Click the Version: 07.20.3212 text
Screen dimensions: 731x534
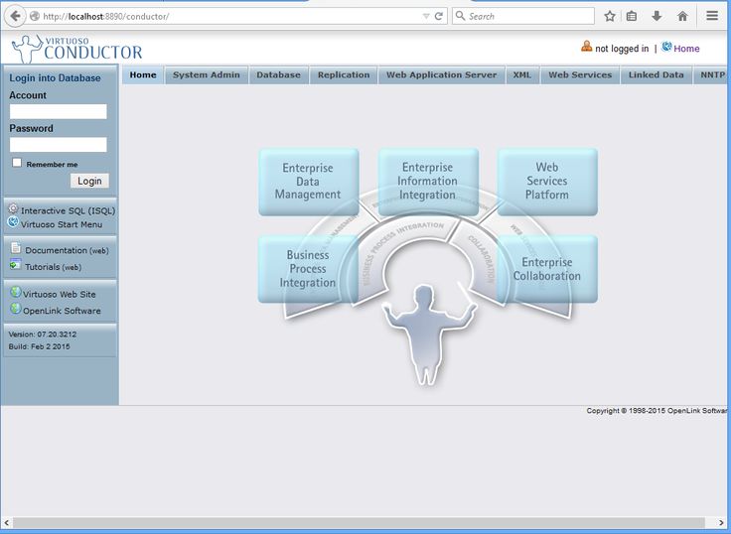(x=43, y=334)
